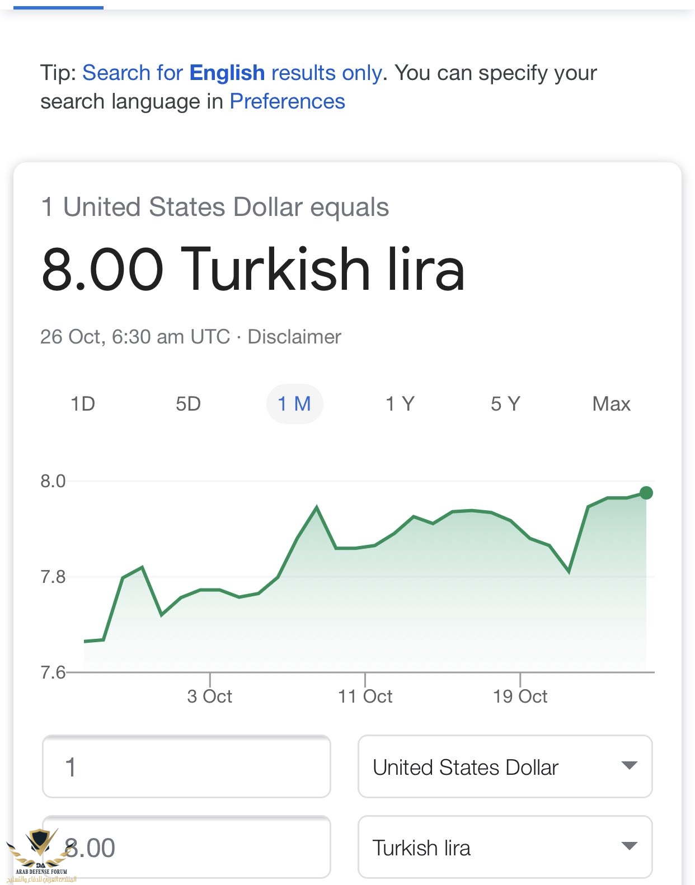
Task: Switch chart to 1D range
Action: (83, 404)
